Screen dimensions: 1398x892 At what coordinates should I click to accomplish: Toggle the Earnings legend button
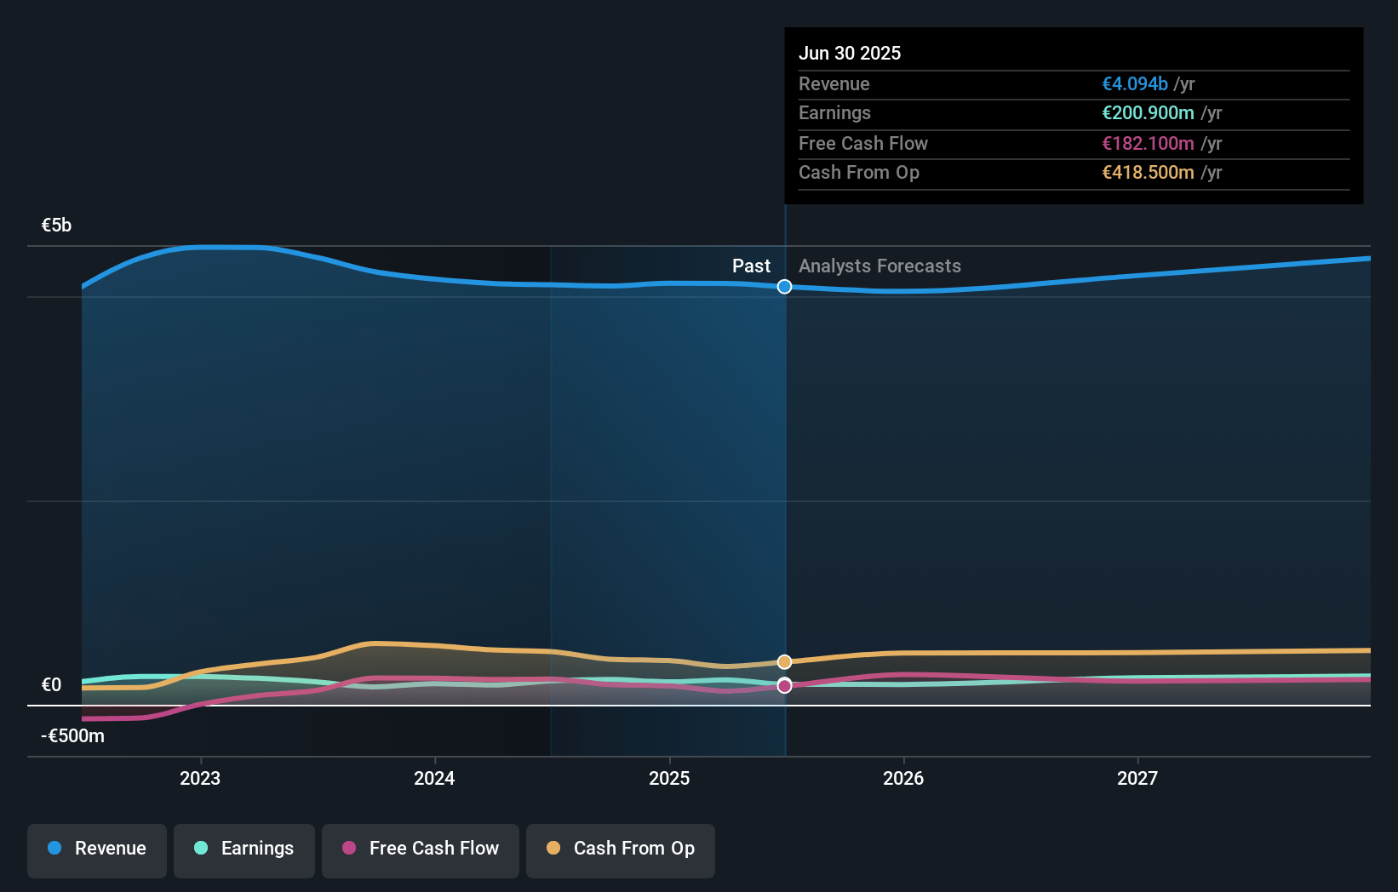[x=244, y=850]
